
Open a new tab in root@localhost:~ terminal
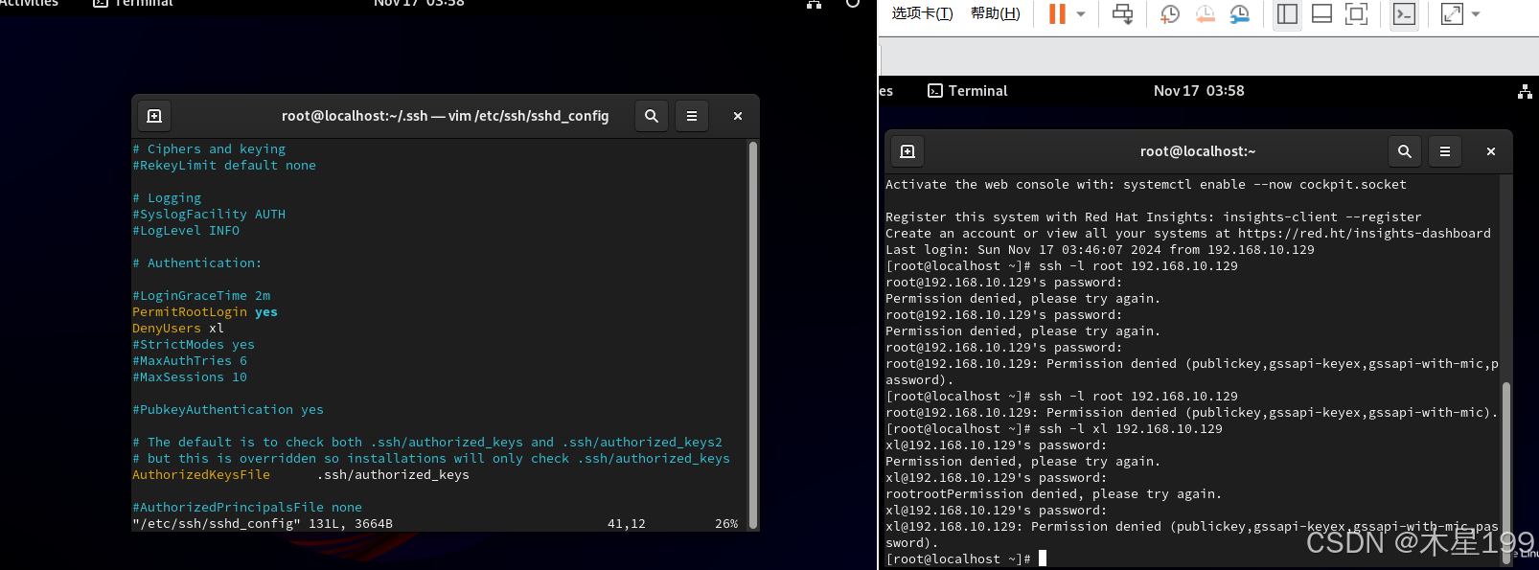[x=907, y=151]
